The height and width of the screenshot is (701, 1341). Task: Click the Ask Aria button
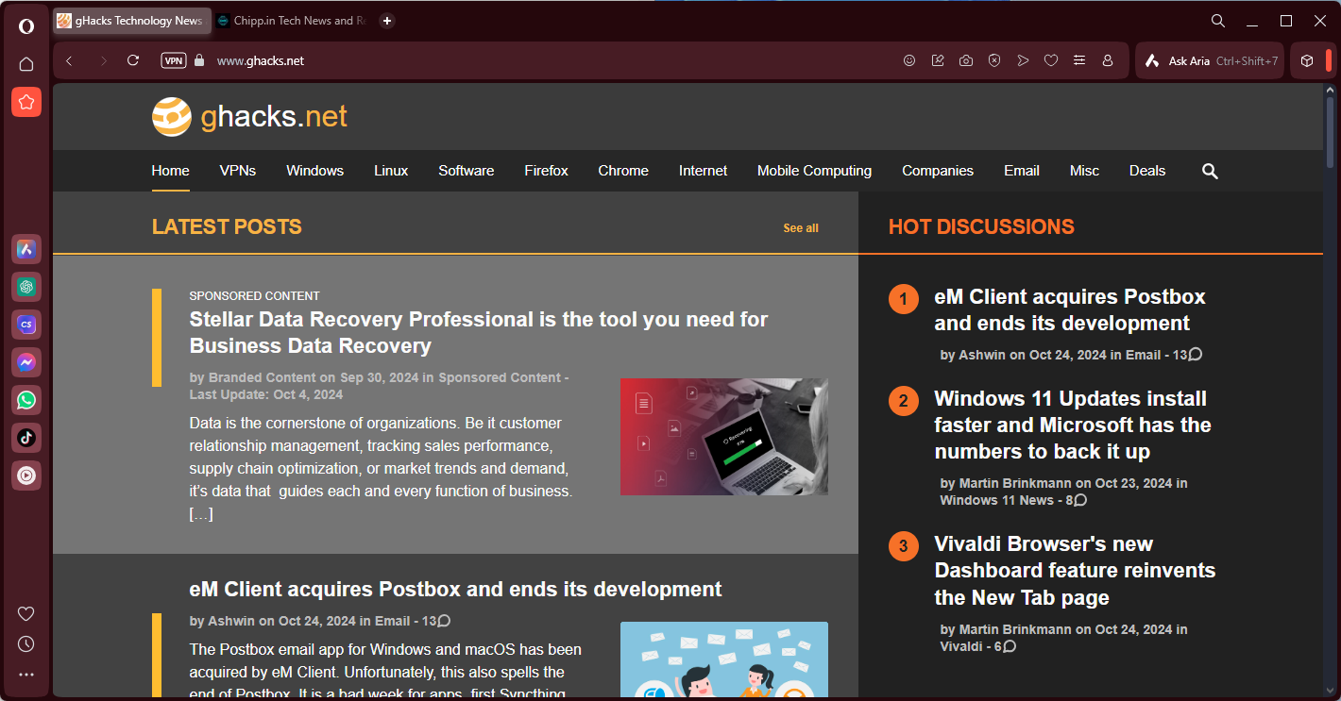click(1210, 60)
